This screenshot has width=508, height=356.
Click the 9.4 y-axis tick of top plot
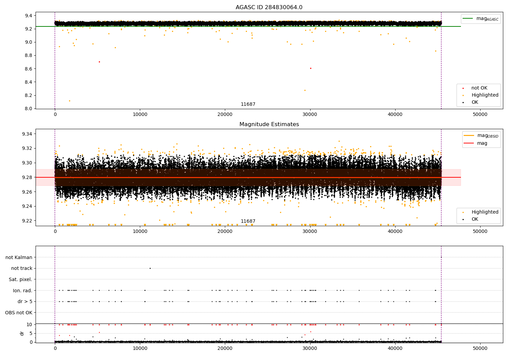28,16
